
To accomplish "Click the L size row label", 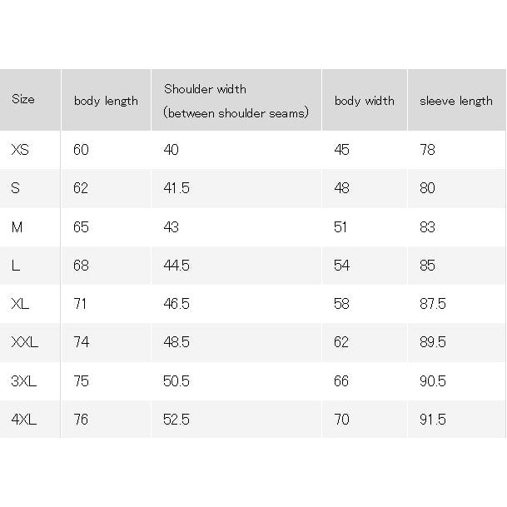I will pyautogui.click(x=16, y=266).
